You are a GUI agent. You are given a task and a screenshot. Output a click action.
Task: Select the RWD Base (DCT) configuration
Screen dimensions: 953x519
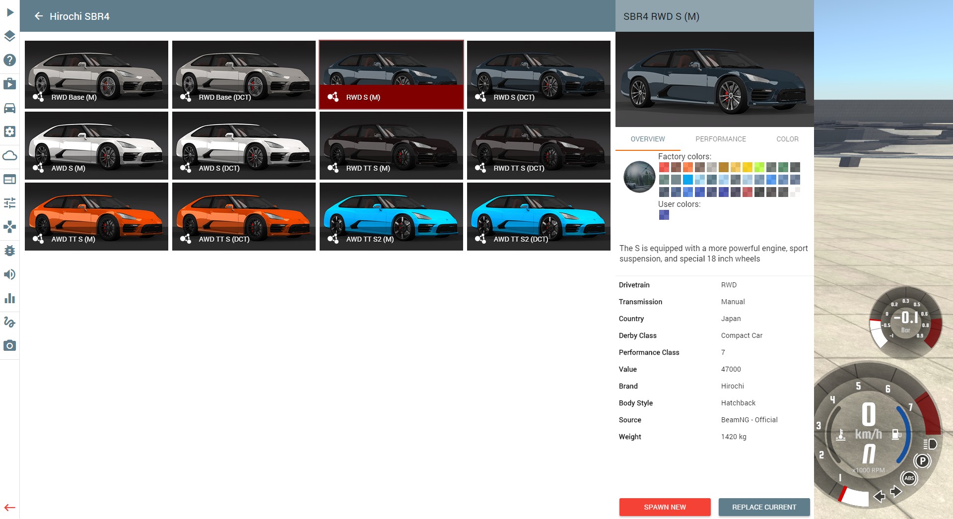click(x=244, y=74)
